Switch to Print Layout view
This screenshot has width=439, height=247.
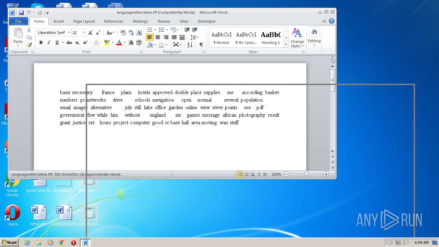[x=240, y=174]
